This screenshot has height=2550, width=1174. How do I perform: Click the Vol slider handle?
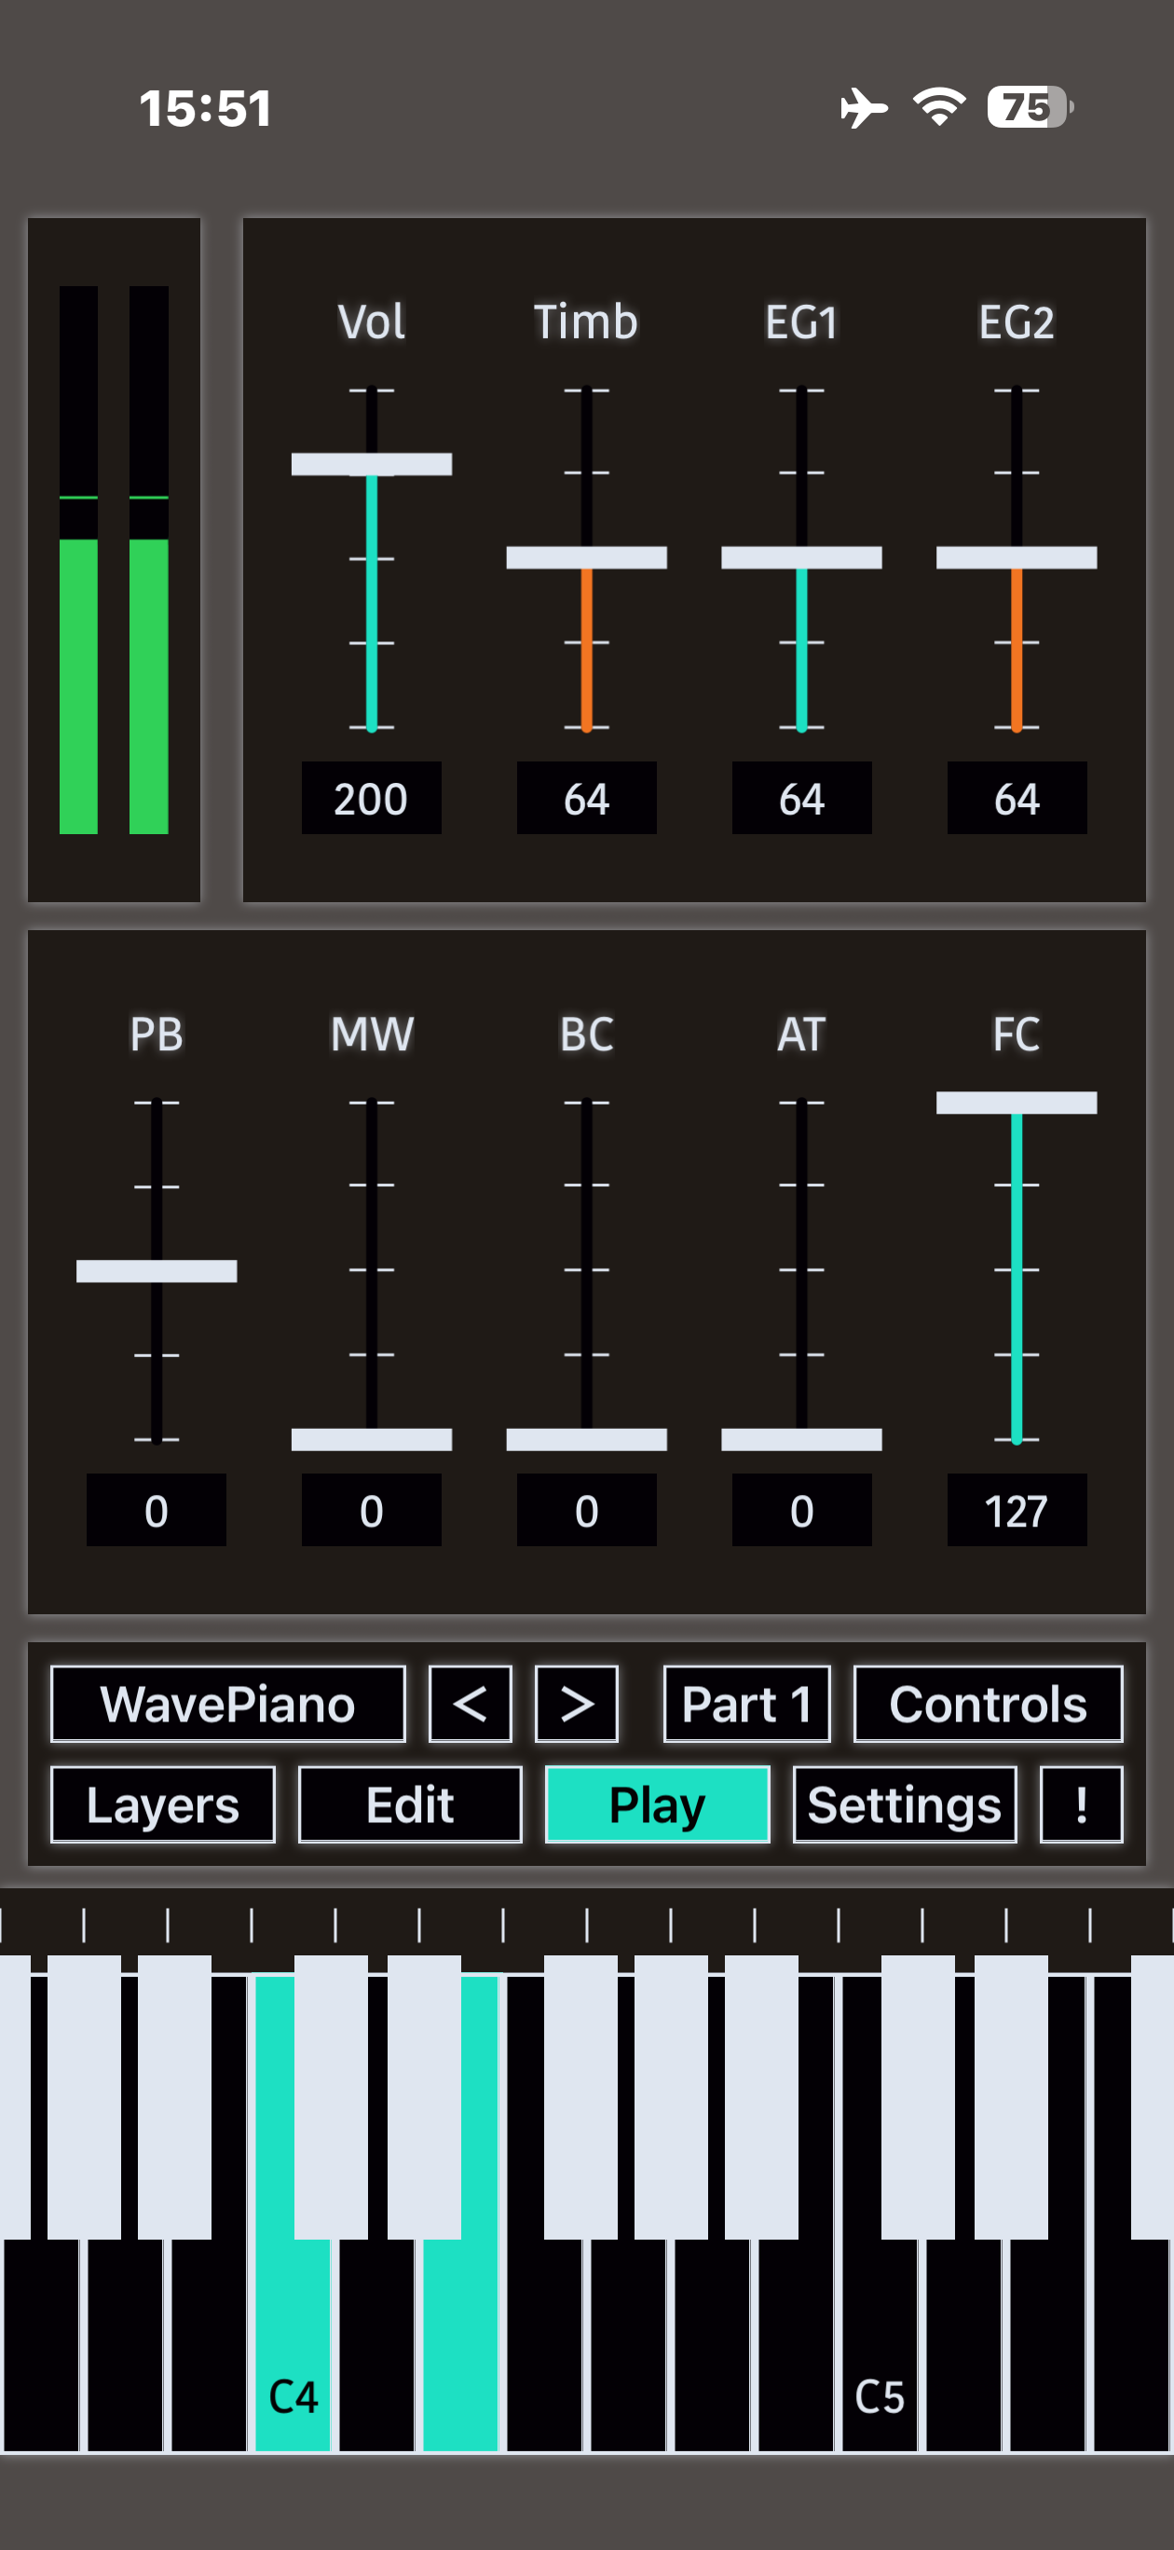pyautogui.click(x=371, y=464)
